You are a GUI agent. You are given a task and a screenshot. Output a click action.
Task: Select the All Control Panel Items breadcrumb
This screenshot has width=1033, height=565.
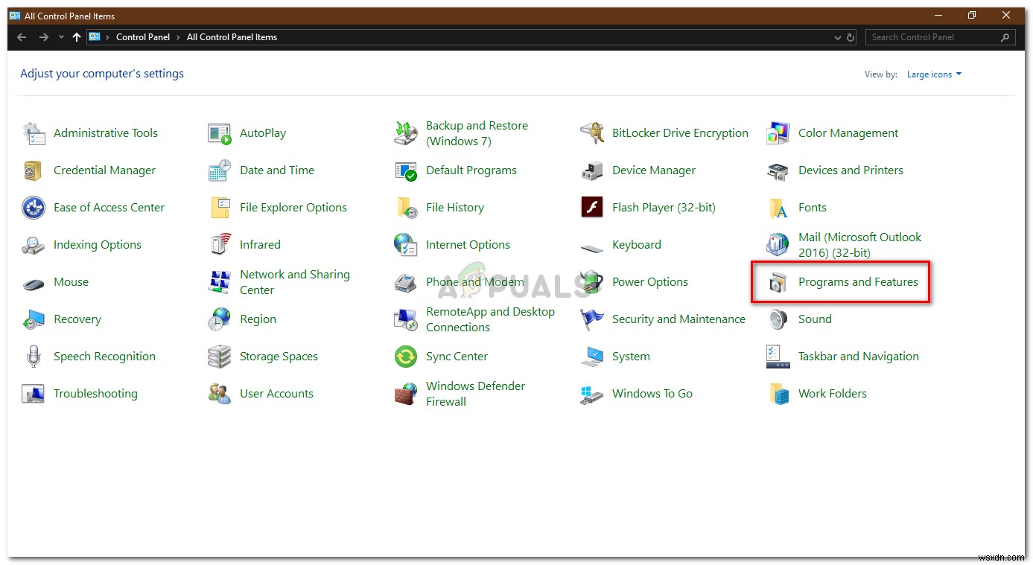[232, 37]
